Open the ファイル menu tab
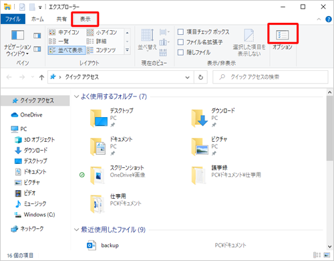 [x=13, y=19]
